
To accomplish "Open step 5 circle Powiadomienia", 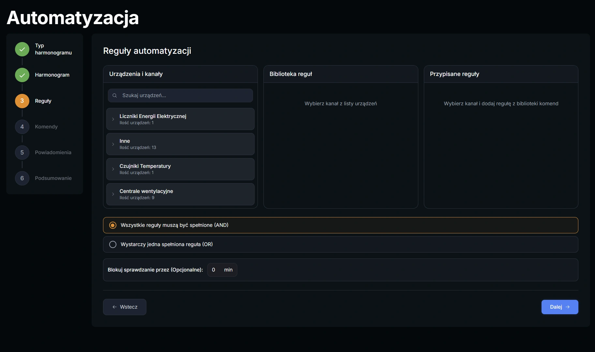I will click(22, 152).
